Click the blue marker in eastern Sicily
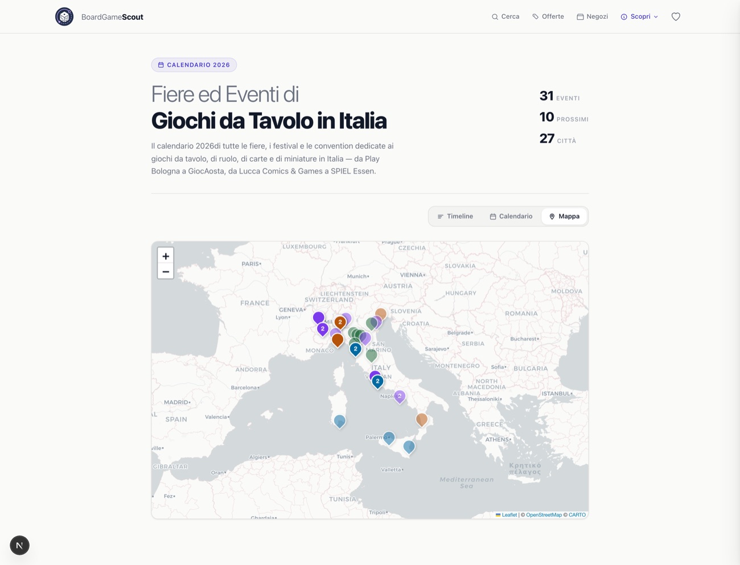Viewport: 740px width, 565px height. pos(409,447)
